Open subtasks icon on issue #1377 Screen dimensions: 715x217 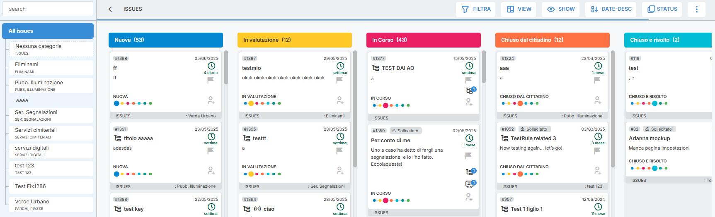click(470, 91)
